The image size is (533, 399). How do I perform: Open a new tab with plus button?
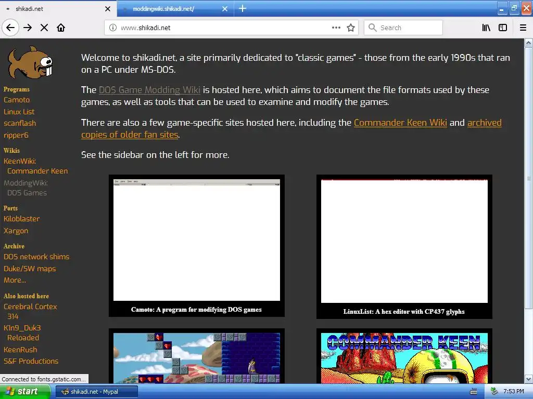(243, 8)
